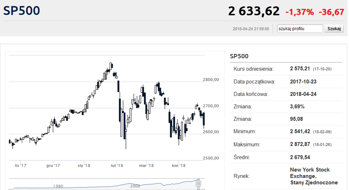Click the current price 2 633,62
Screen dimensions: 349x190
pos(254,11)
